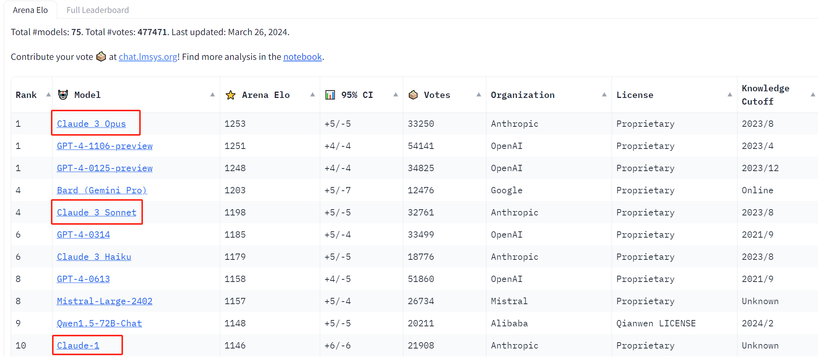Sort by Votes column arrow
This screenshot has height=357, width=818.
[479, 95]
